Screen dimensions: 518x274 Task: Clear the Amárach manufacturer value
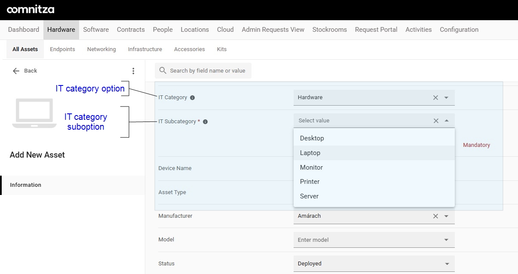coord(435,216)
